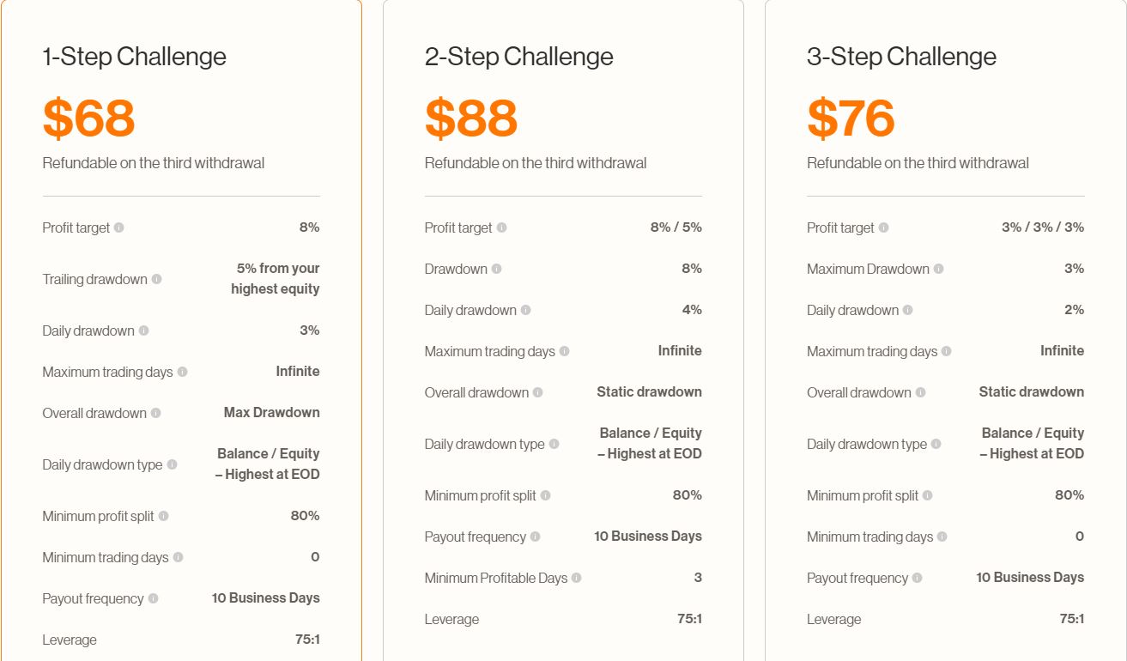This screenshot has width=1127, height=661.
Task: Click 1-Step Minimum profit split info icon
Action: click(x=163, y=516)
